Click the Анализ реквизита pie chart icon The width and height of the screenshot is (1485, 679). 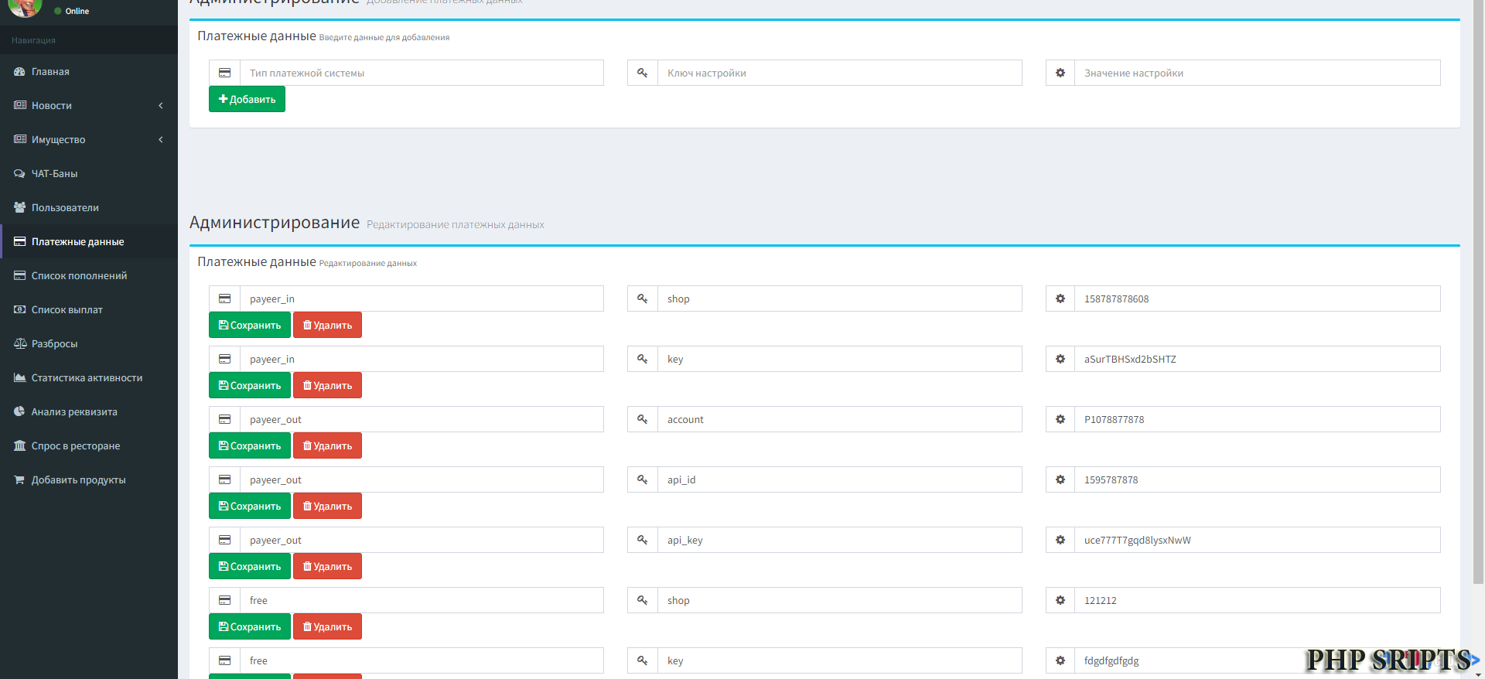click(x=19, y=412)
